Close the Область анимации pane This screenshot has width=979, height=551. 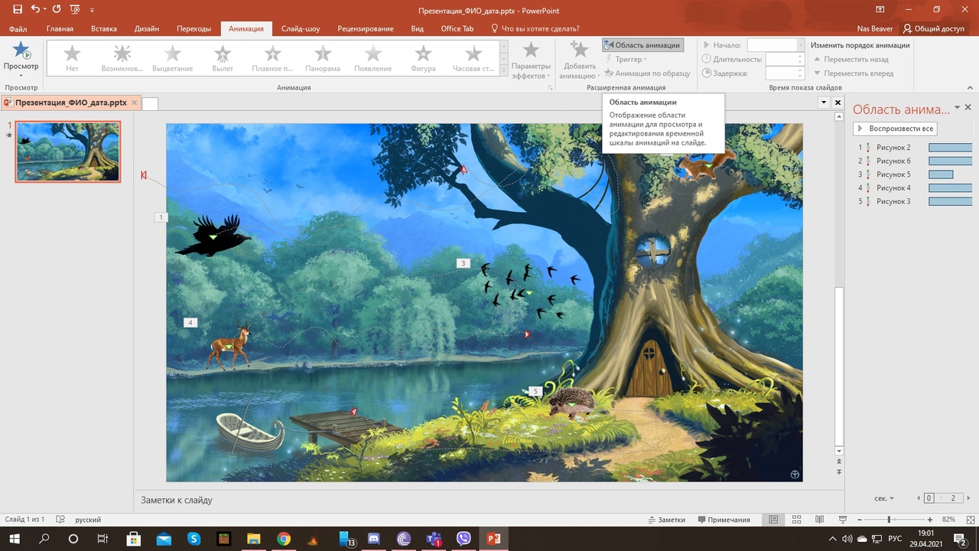coord(968,108)
